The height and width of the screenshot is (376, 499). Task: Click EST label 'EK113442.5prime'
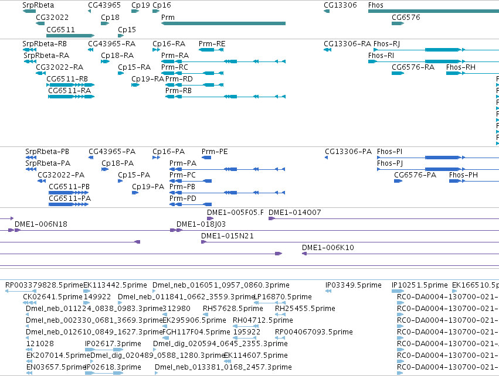[x=115, y=285]
